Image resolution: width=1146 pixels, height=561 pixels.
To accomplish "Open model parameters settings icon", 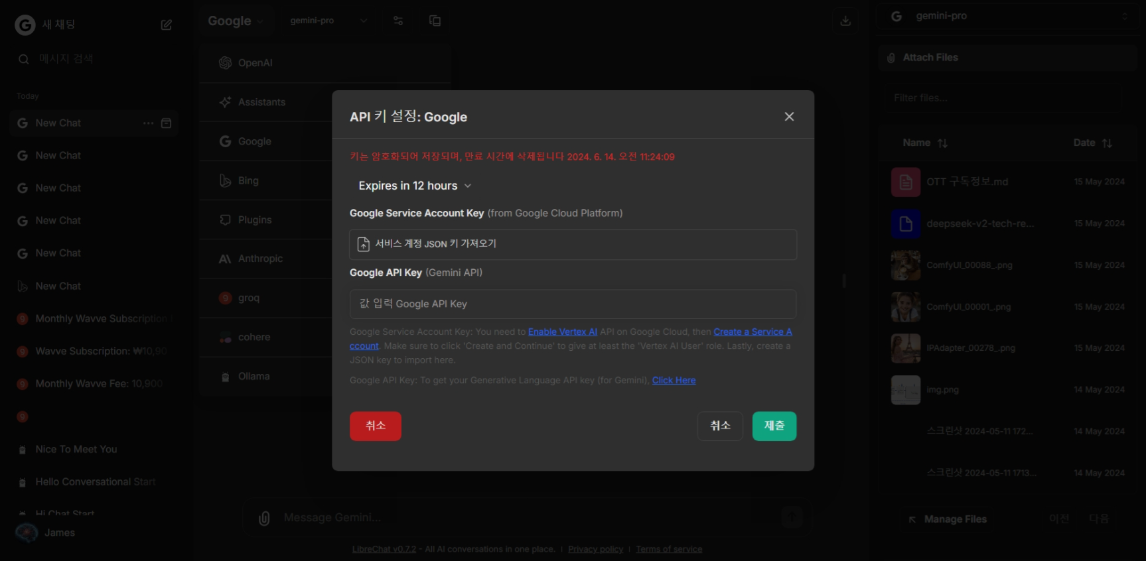I will [398, 21].
